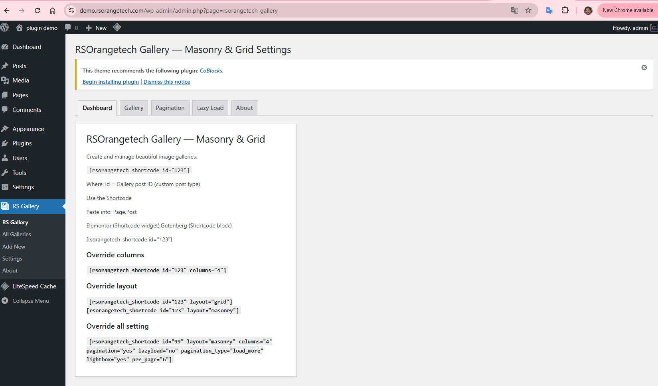Click the Override layout heading
Screen dimensions: 658x386
(112, 286)
